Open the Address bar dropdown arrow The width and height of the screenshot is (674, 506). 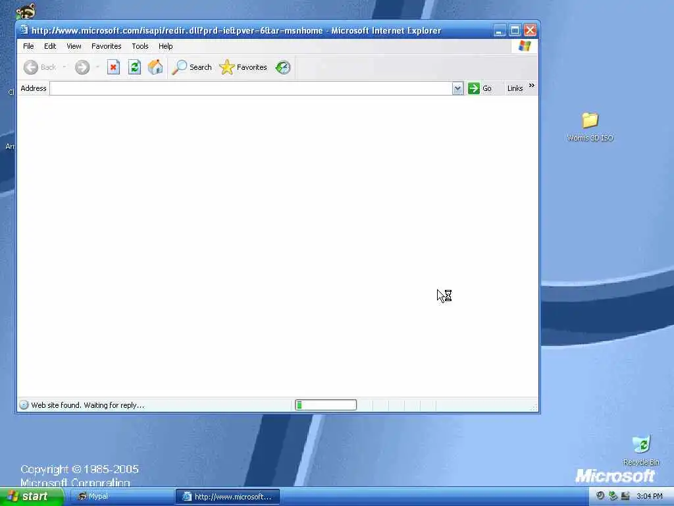click(457, 88)
